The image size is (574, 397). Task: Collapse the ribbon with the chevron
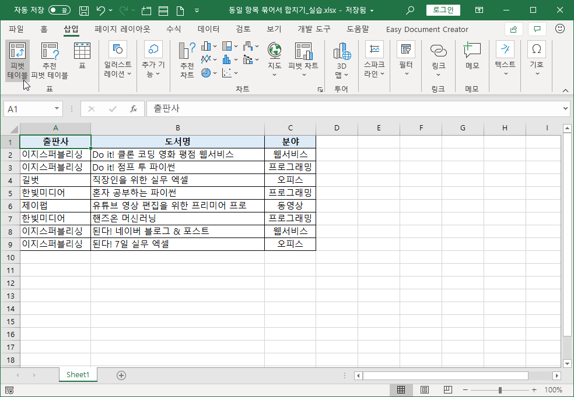coord(565,90)
